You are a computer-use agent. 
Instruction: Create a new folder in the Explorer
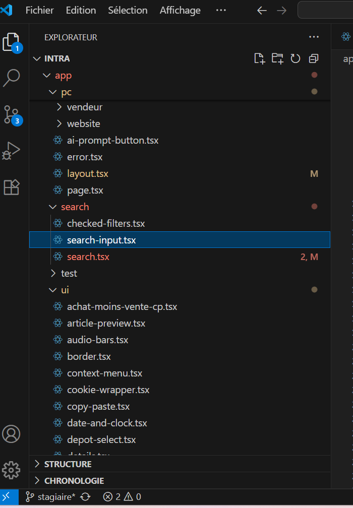pos(277,58)
